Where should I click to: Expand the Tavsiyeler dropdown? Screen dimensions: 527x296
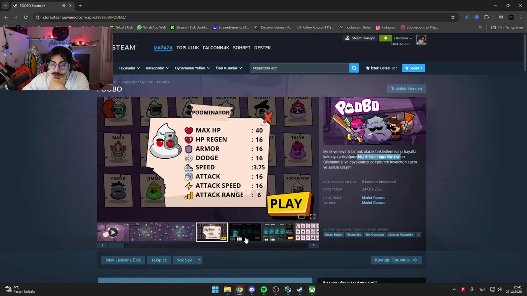tap(129, 68)
